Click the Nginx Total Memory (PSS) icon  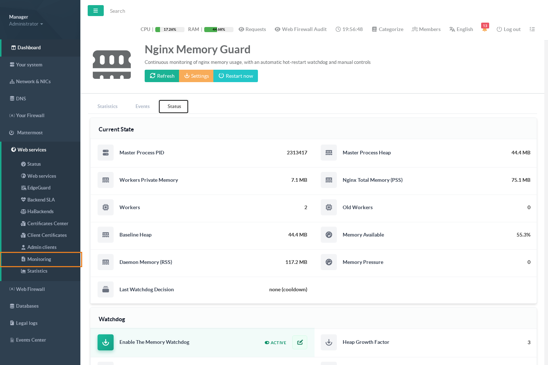pyautogui.click(x=329, y=180)
